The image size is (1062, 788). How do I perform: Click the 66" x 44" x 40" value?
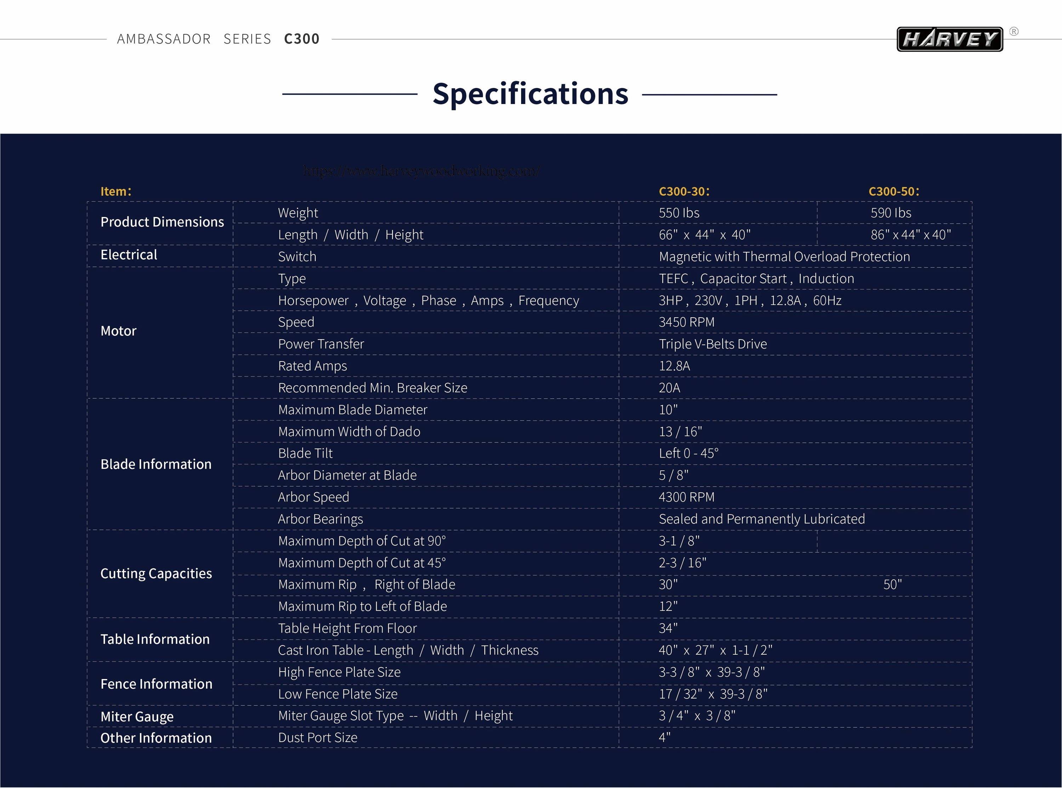704,235
